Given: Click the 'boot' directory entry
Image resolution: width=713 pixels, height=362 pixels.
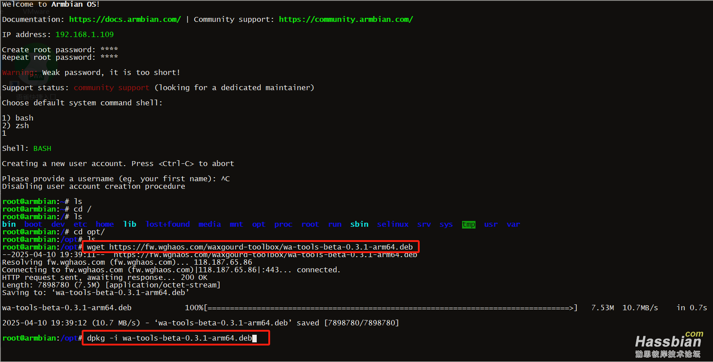Looking at the screenshot, I should (x=33, y=224).
